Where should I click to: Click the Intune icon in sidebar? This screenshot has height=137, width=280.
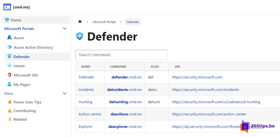pyautogui.click(x=9, y=66)
